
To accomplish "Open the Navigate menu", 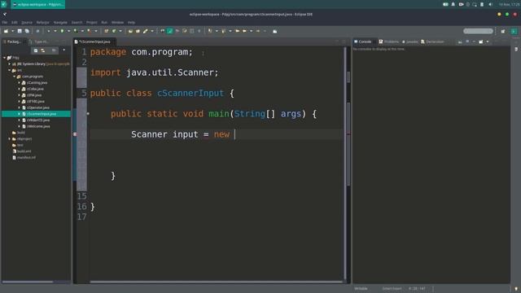I will pos(60,23).
